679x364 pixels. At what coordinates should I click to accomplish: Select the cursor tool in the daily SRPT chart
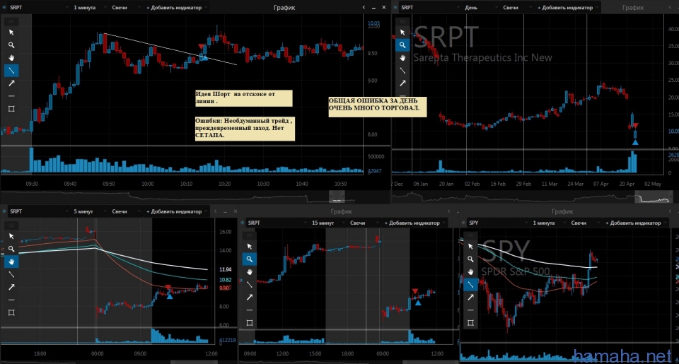402,33
